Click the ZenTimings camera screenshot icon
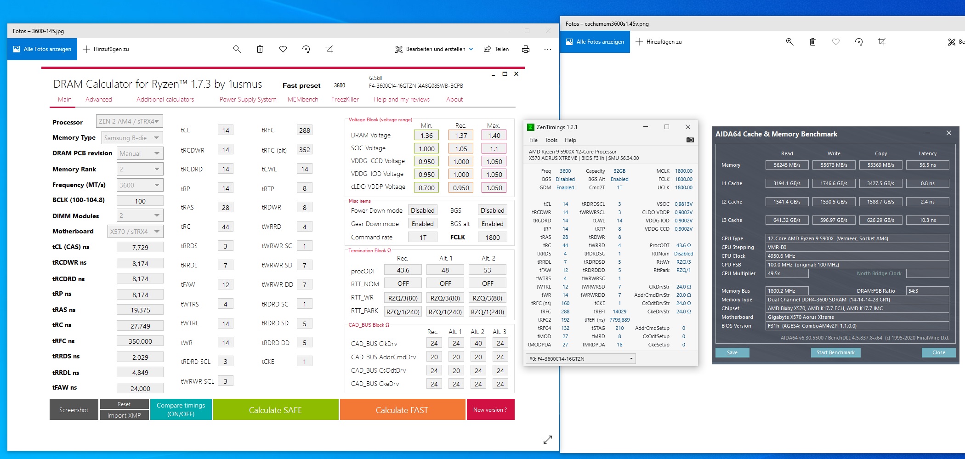This screenshot has width=965, height=459. pyautogui.click(x=690, y=140)
